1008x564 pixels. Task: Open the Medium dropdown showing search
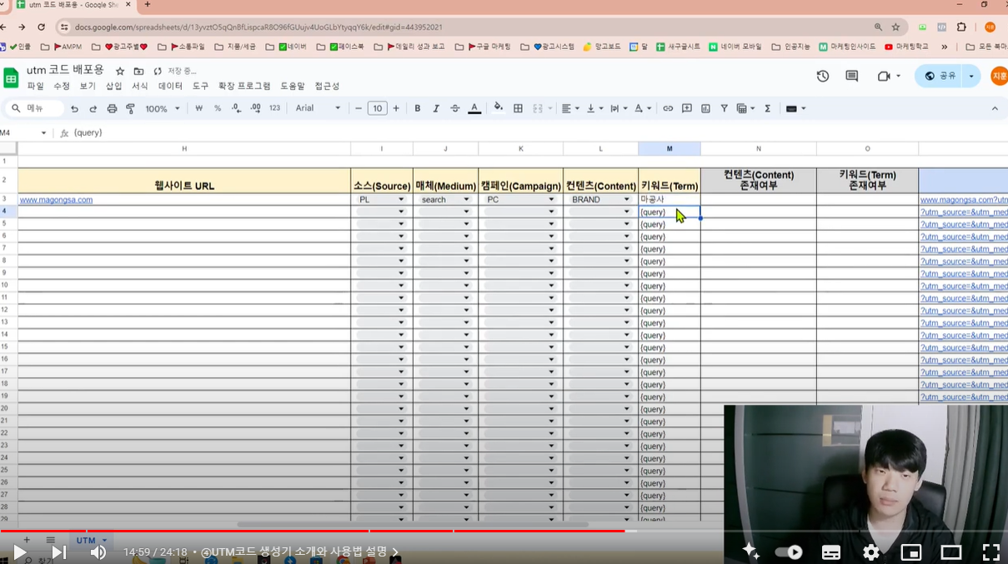445,199
